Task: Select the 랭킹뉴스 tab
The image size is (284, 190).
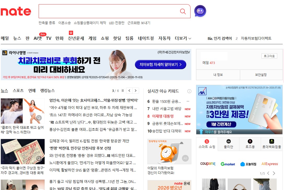Action: [x=48, y=91]
